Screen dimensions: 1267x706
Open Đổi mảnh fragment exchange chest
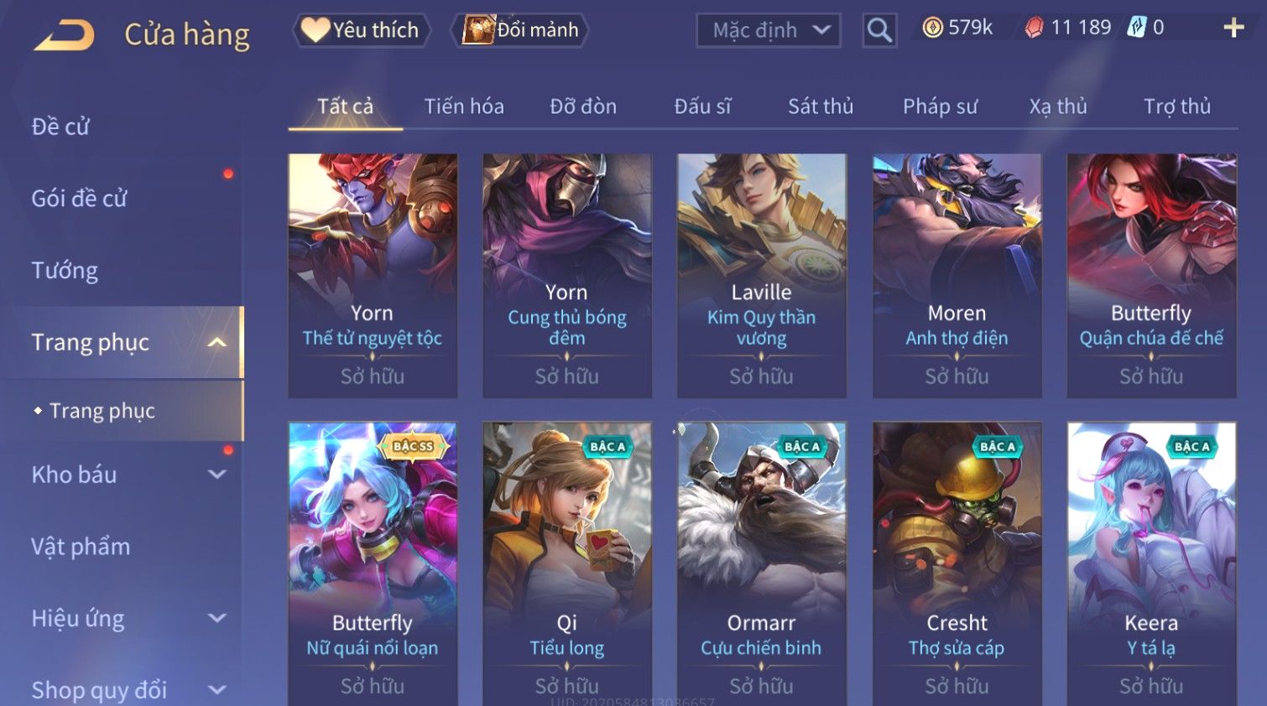(x=519, y=30)
